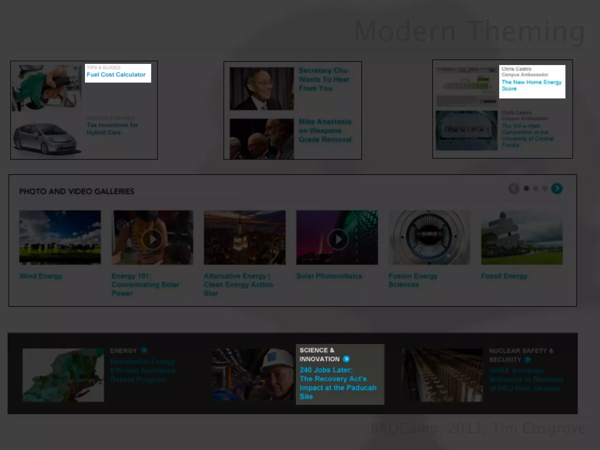Click the Mike Anastasio photo
This screenshot has height=450, width=600.
point(262,139)
